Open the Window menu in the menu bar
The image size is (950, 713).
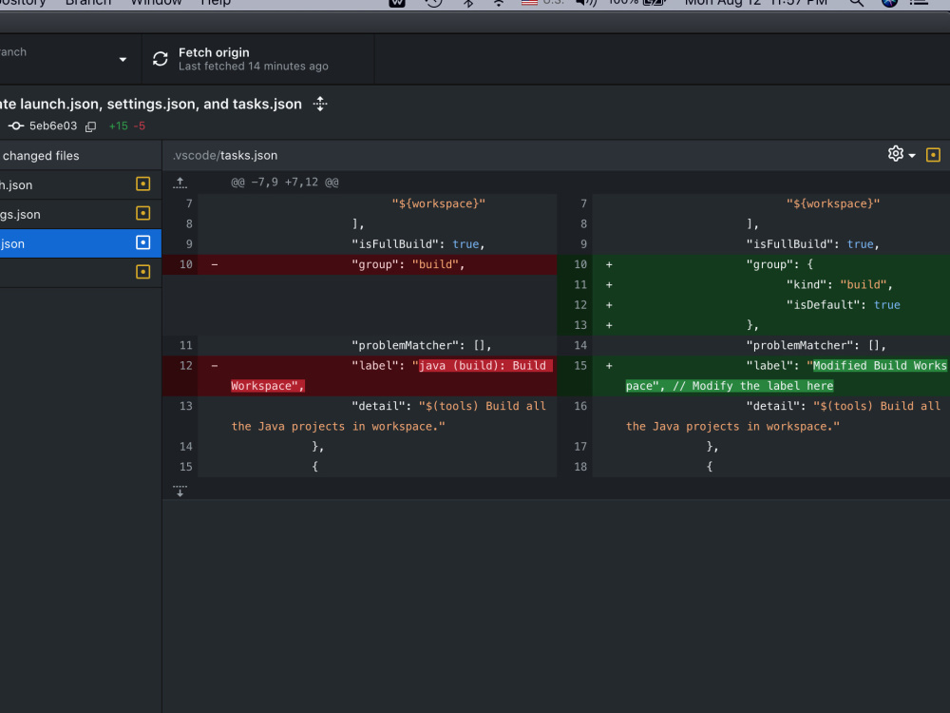point(157,3)
